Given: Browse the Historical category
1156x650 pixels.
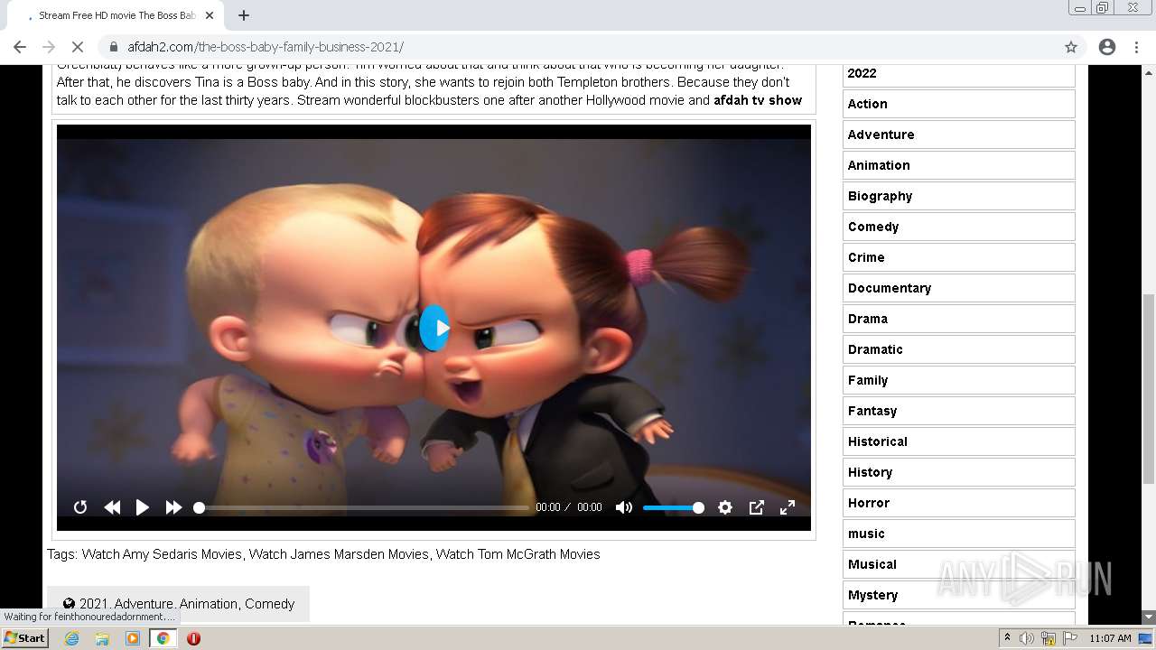Looking at the screenshot, I should click(959, 441).
